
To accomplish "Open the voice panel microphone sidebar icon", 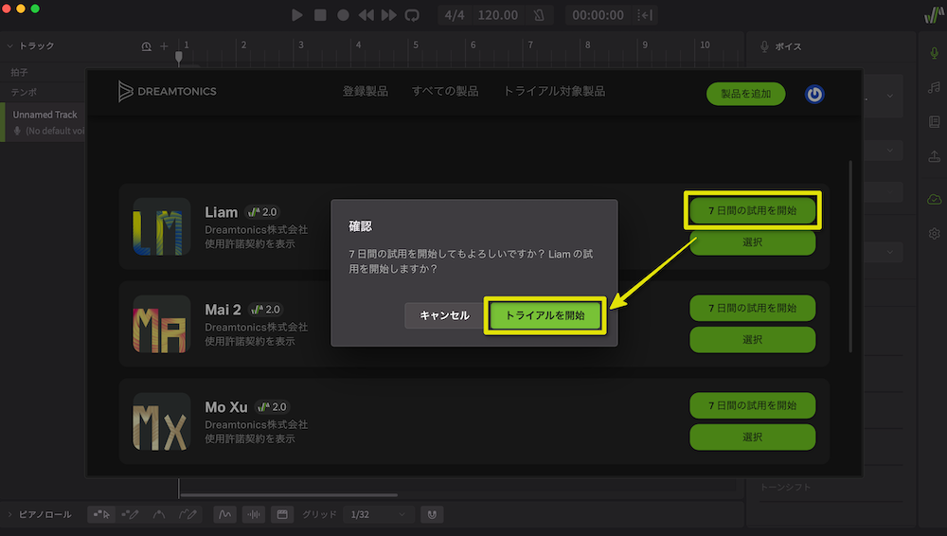I will [x=935, y=53].
